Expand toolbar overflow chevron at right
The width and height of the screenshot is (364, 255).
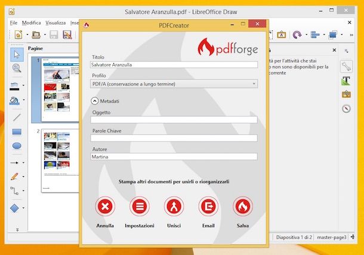coord(351,35)
